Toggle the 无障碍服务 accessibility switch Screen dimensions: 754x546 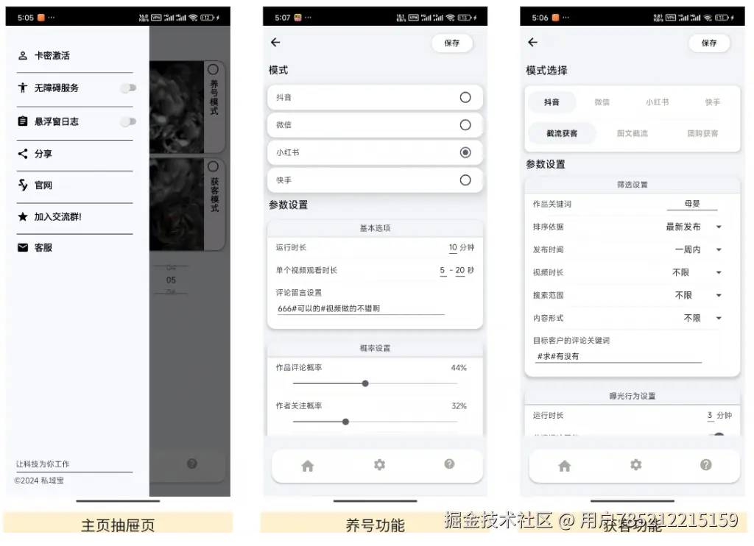click(128, 88)
